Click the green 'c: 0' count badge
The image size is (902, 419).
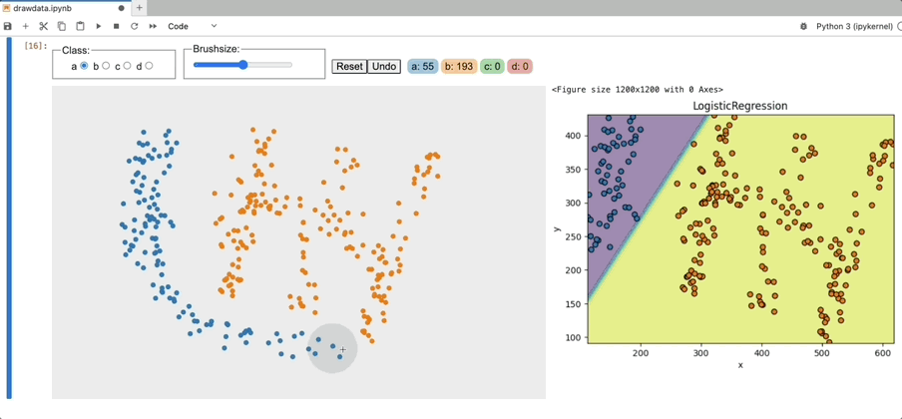[492, 66]
